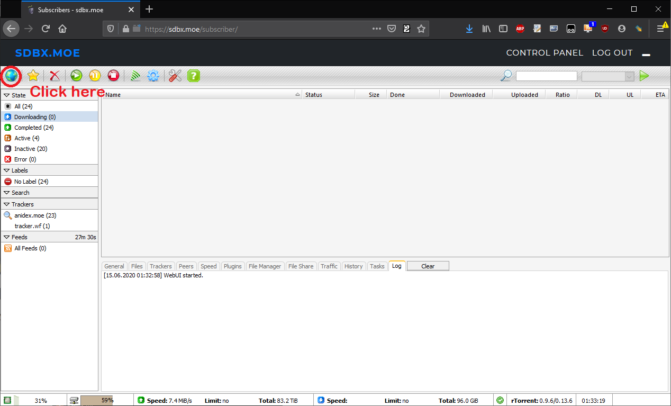Clear the log with Clear button
This screenshot has height=406, width=671.
coord(428,266)
